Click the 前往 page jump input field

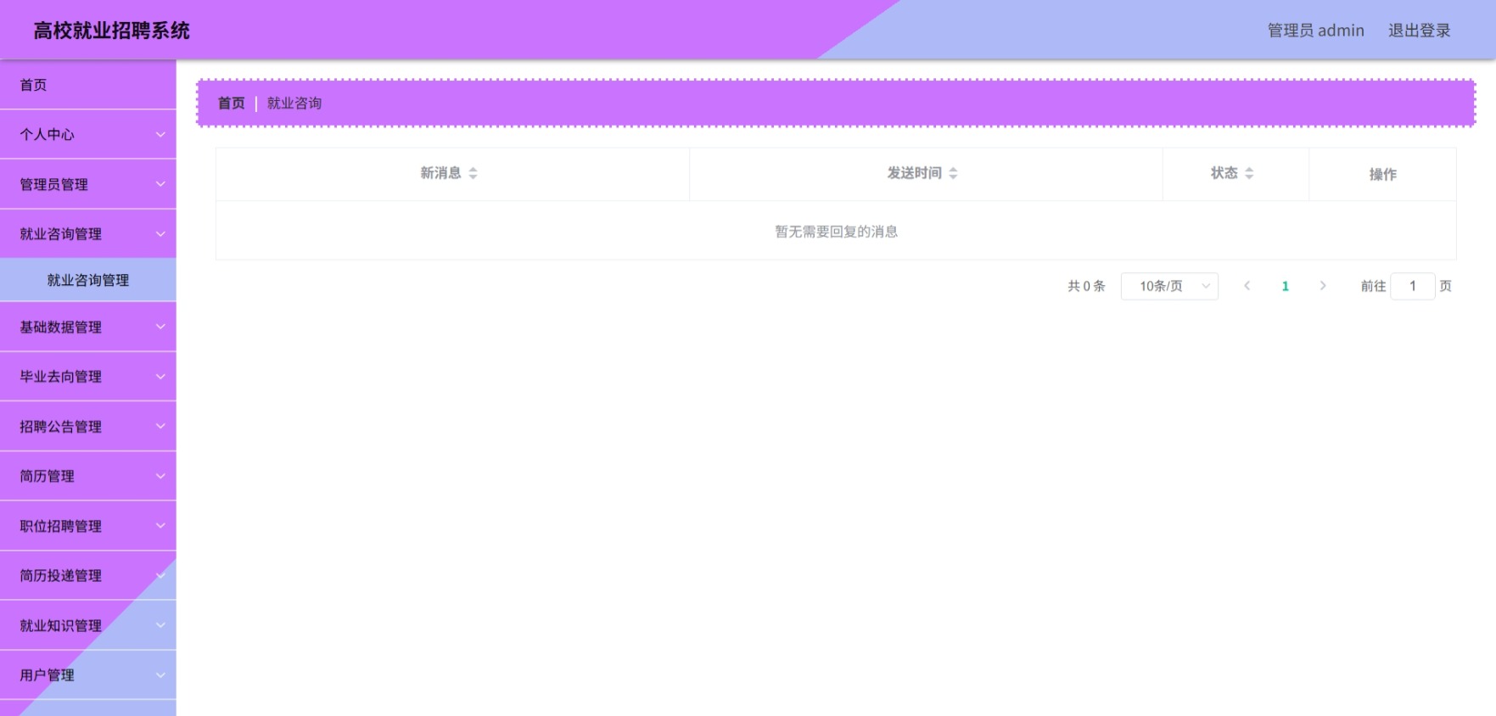click(x=1413, y=286)
